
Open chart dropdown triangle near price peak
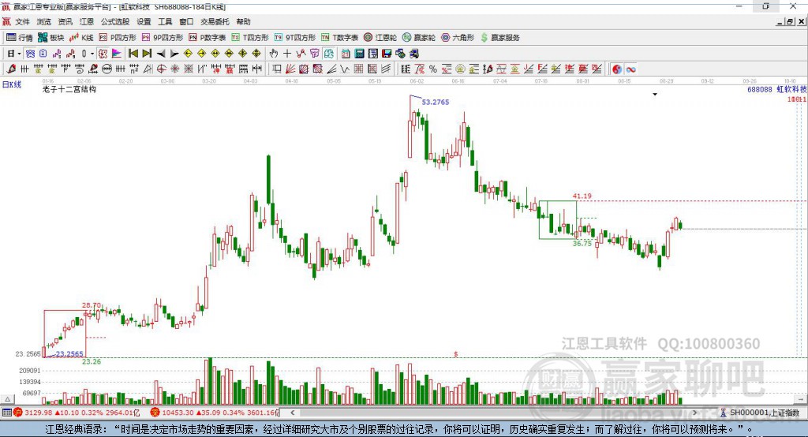click(x=655, y=95)
